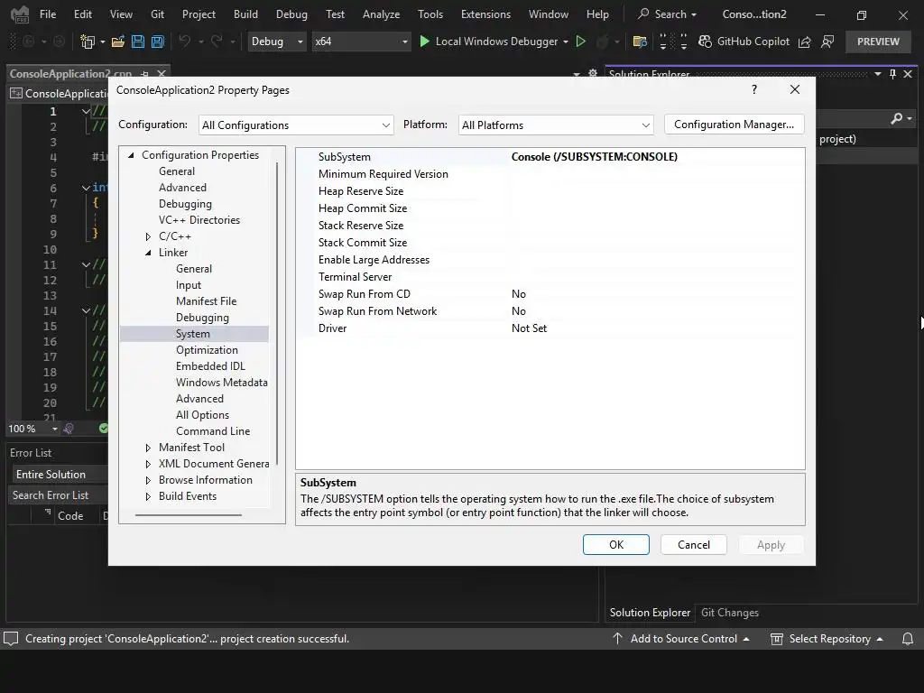Expand the Browse Information tree node
This screenshot has width=924, height=693.
tap(148, 480)
